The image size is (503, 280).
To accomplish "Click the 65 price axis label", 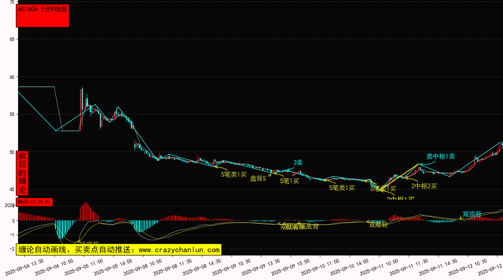I will pyautogui.click(x=12, y=39).
